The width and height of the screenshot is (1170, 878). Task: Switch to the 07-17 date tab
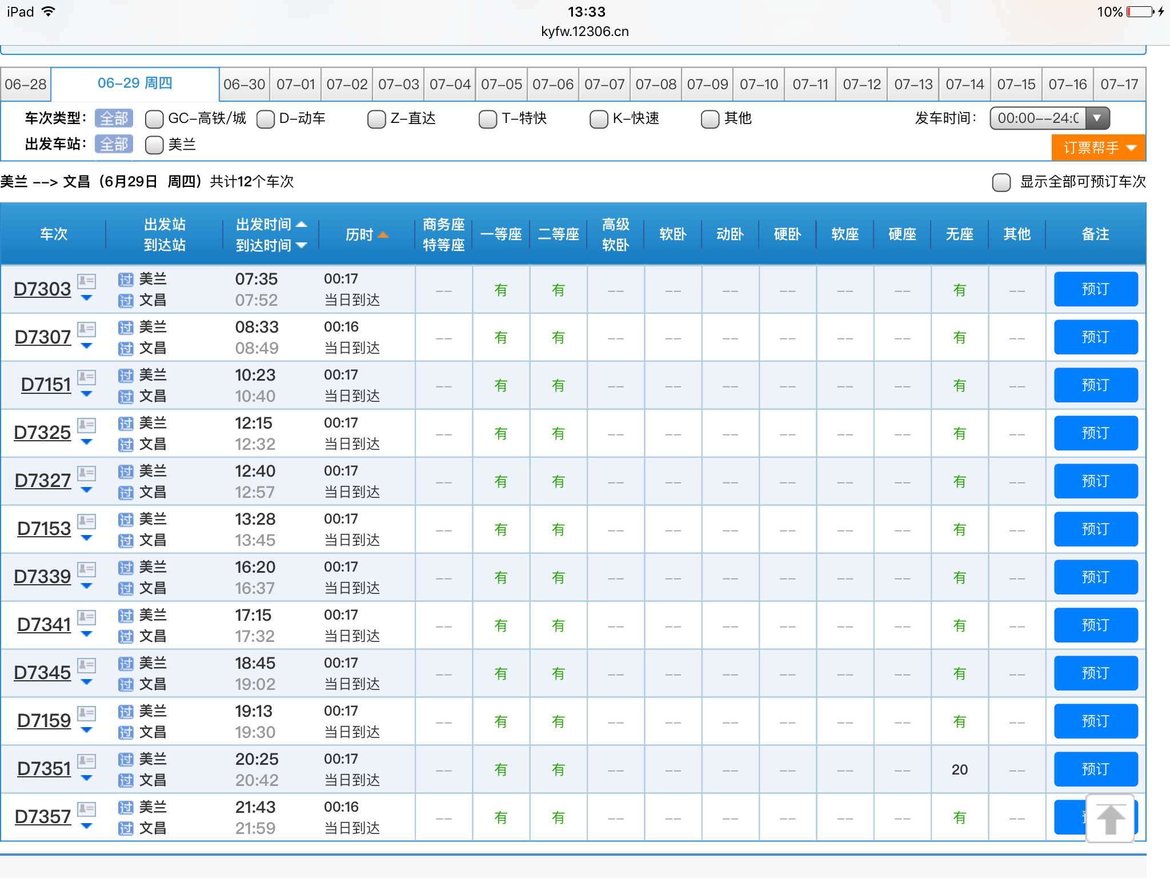tap(1119, 85)
